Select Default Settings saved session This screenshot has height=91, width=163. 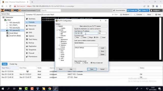coord(79,48)
